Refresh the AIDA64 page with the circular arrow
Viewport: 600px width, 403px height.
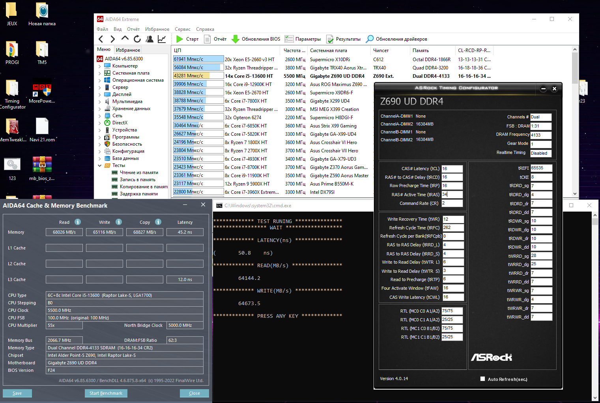coord(137,39)
